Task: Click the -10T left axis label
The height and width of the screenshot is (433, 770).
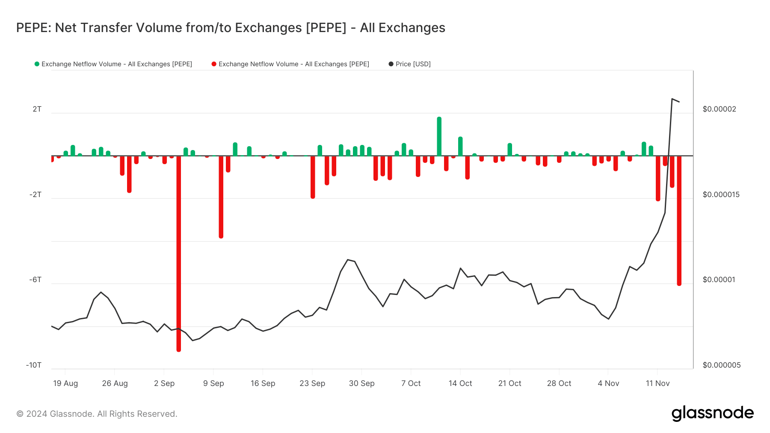Action: (34, 365)
